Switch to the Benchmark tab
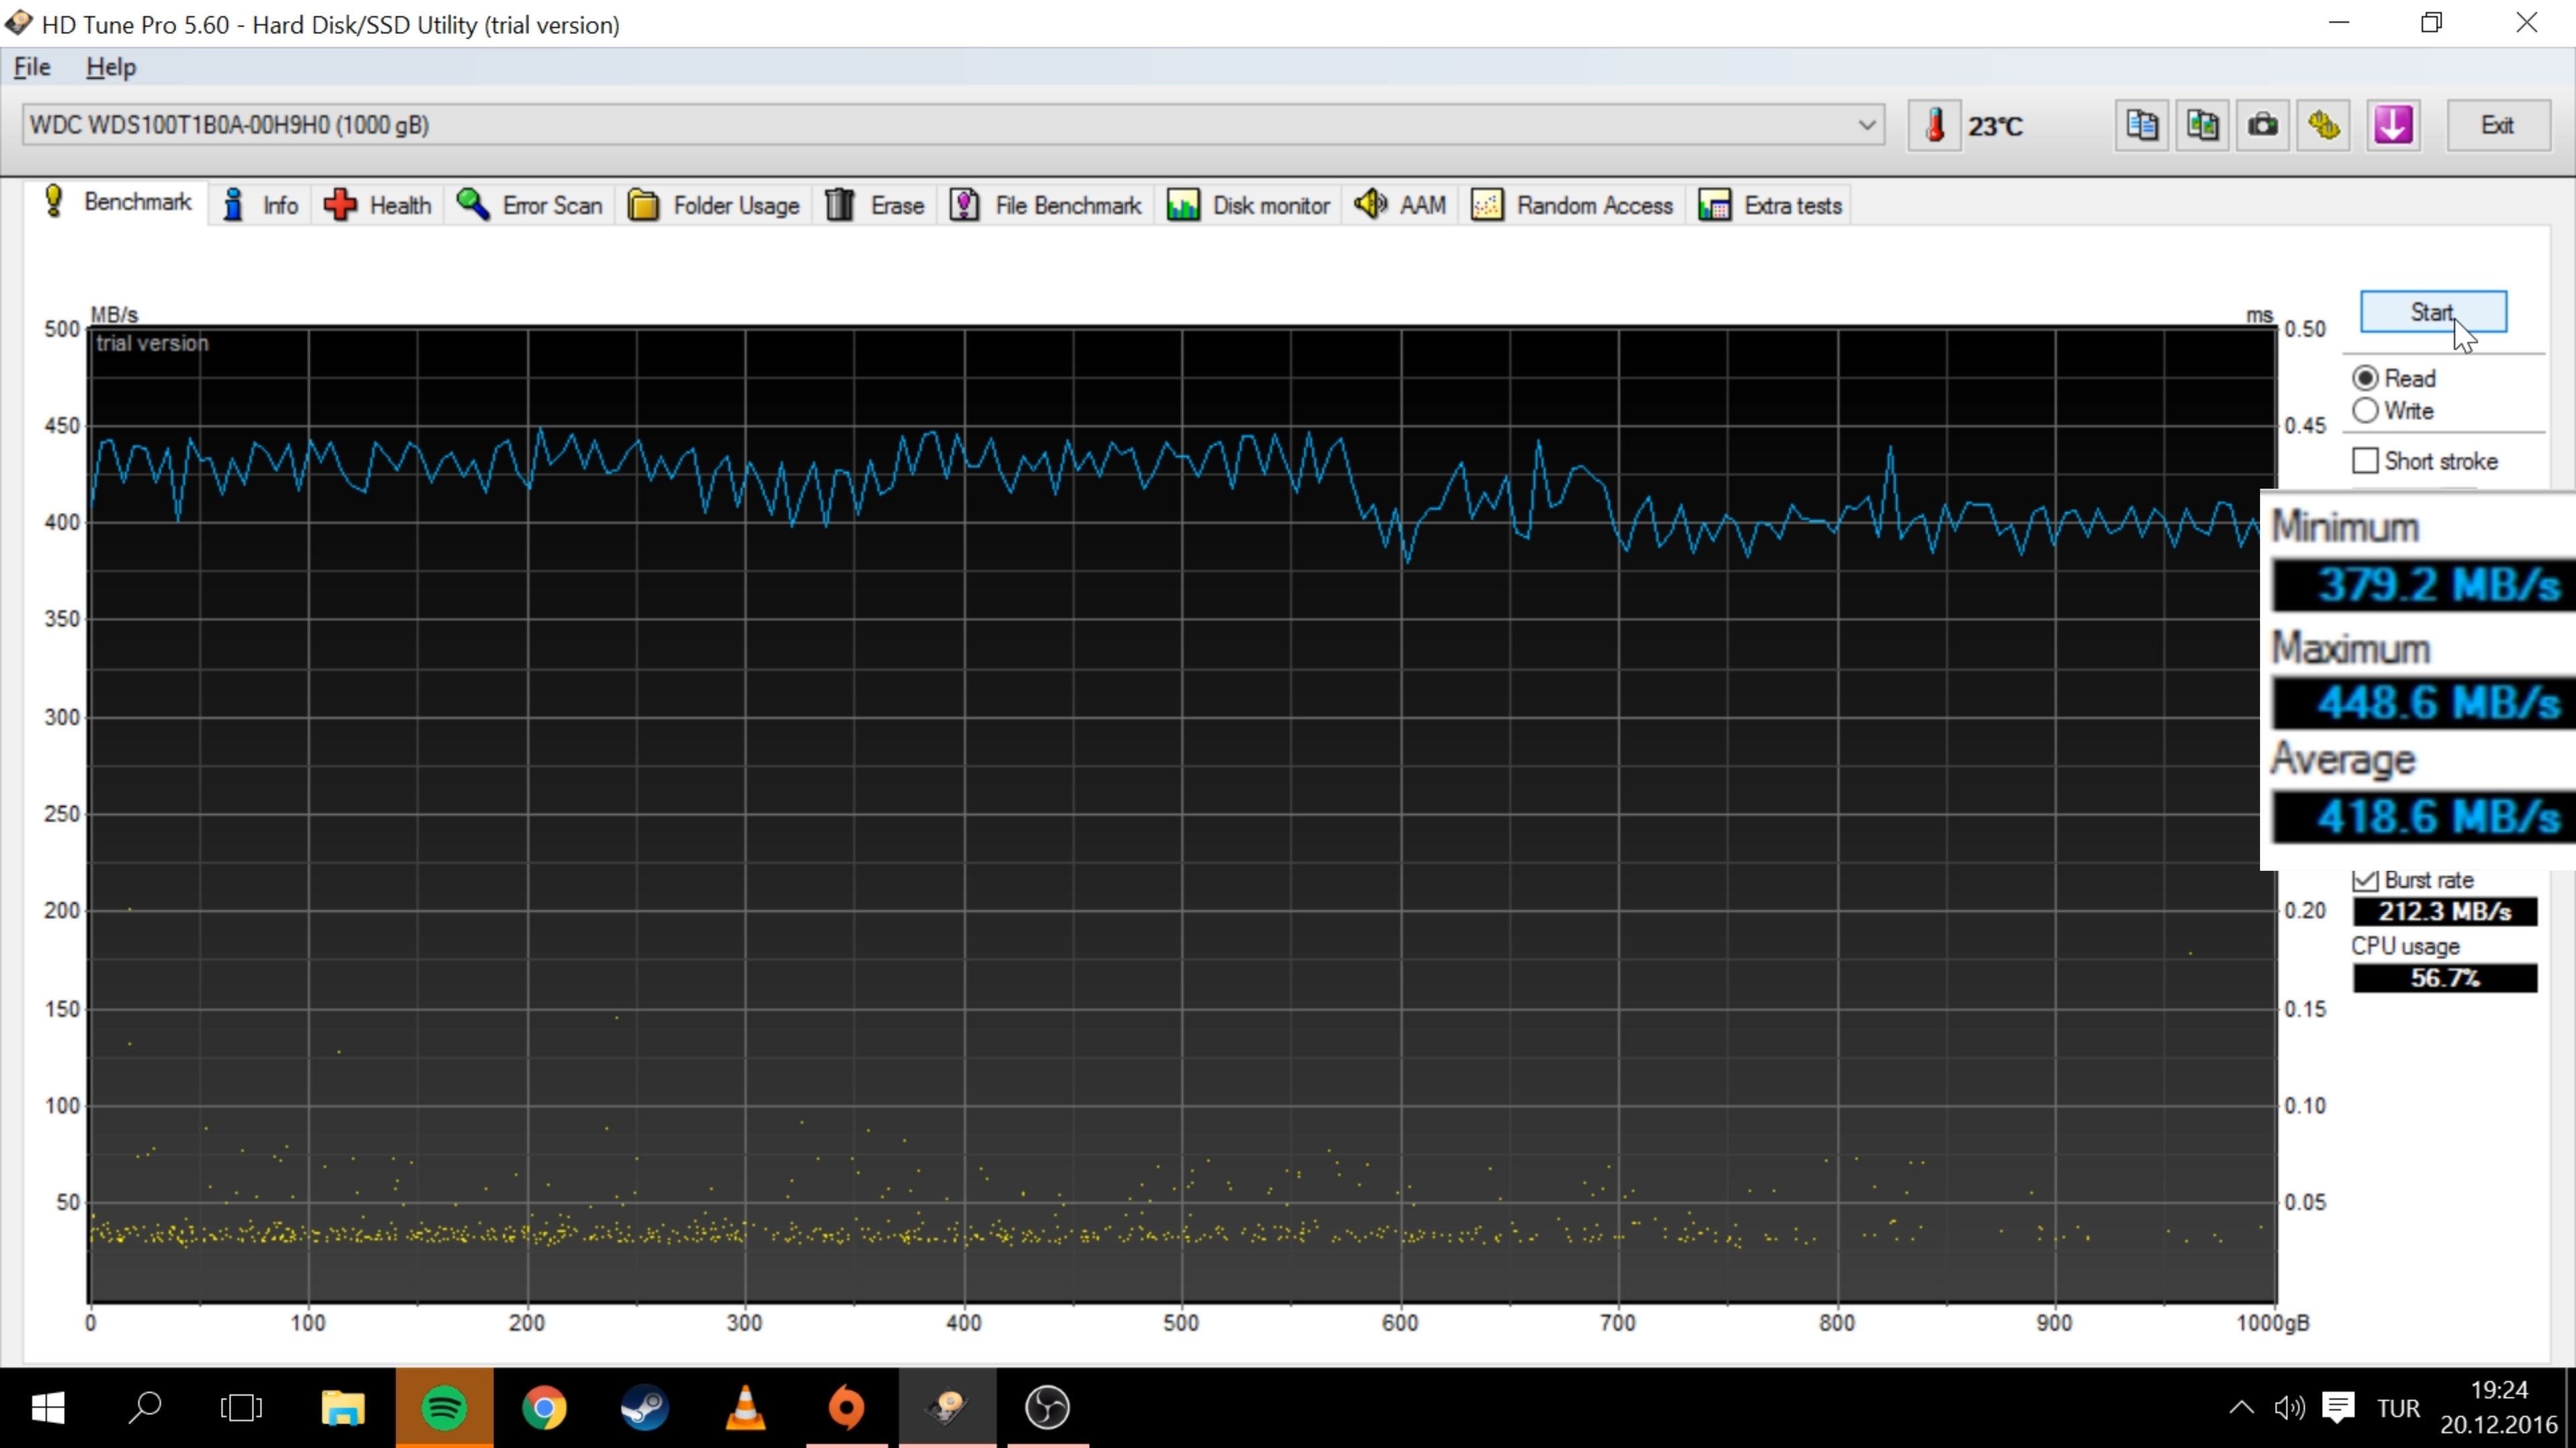2576x1448 pixels. [117, 202]
